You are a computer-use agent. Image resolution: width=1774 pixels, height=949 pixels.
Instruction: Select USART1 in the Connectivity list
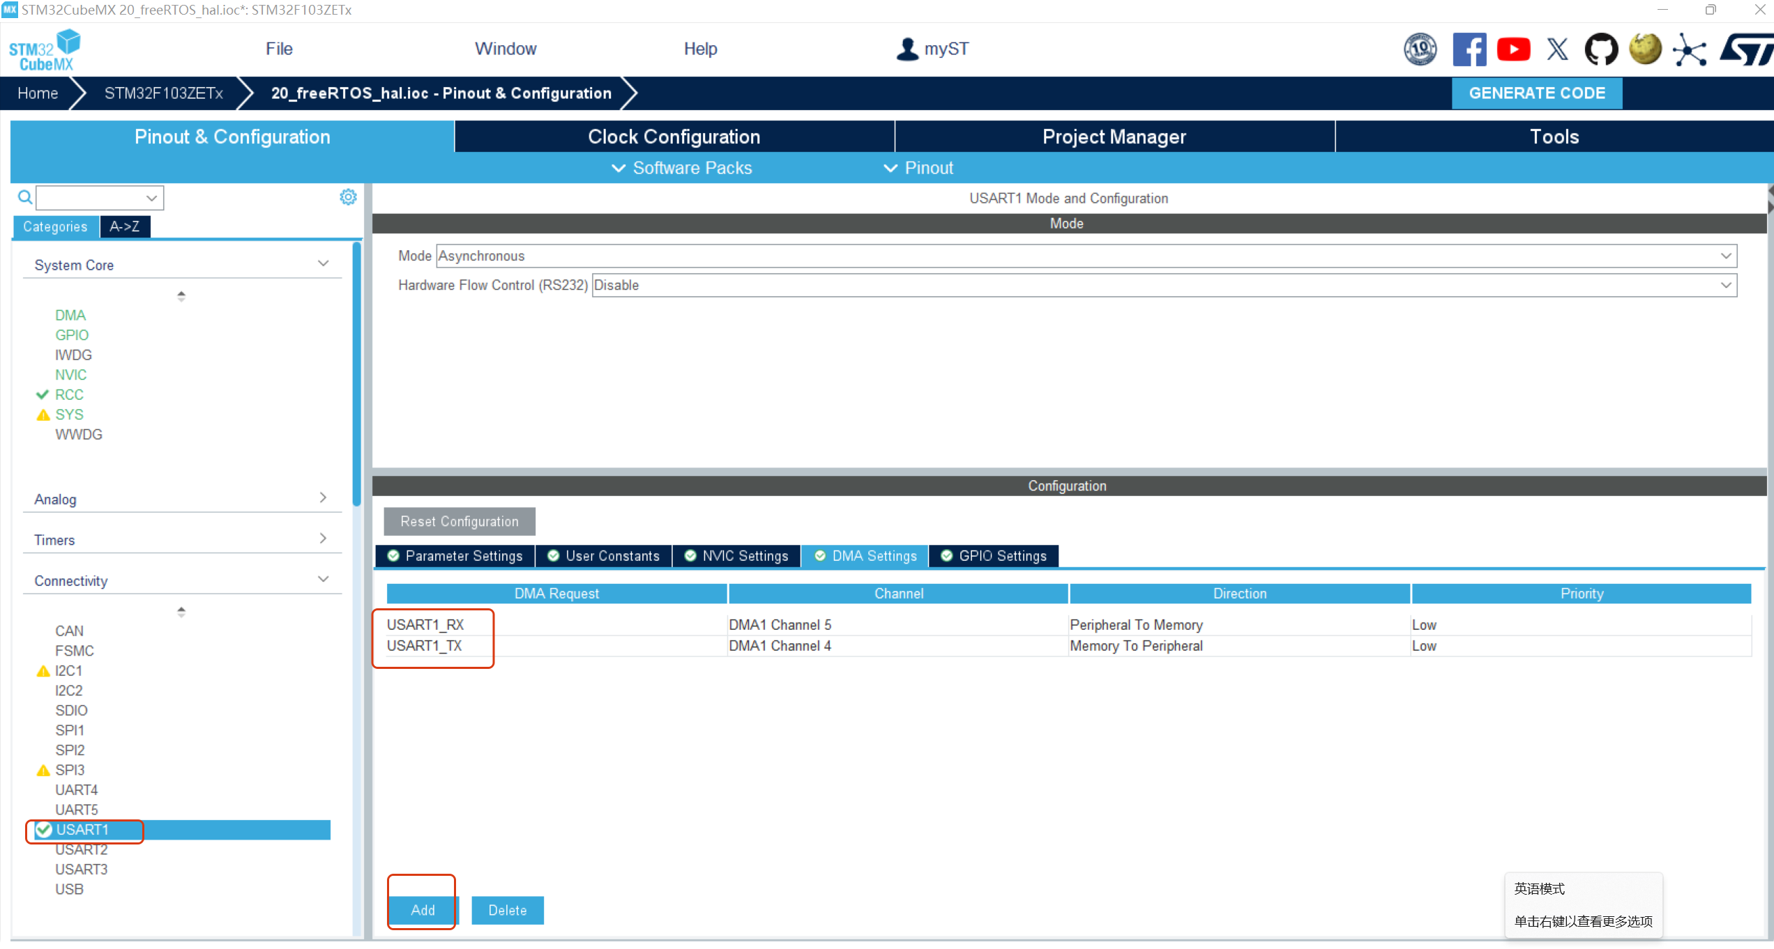(82, 830)
